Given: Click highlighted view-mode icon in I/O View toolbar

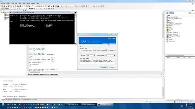Looking at the screenshot, I should (x=171, y=13).
